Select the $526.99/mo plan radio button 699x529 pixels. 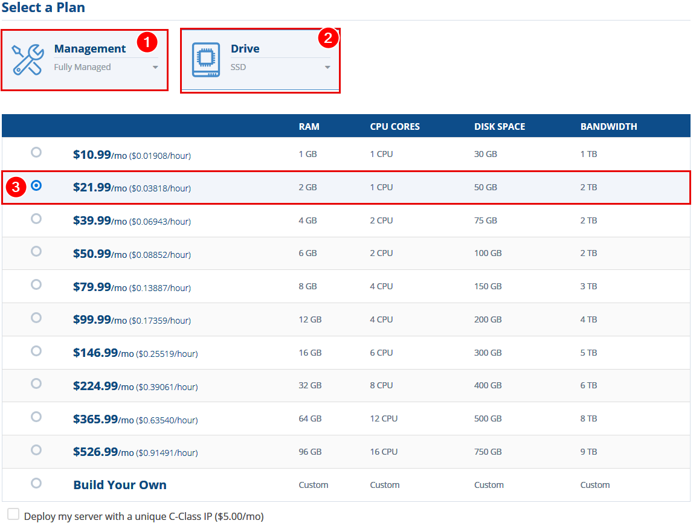coord(36,450)
